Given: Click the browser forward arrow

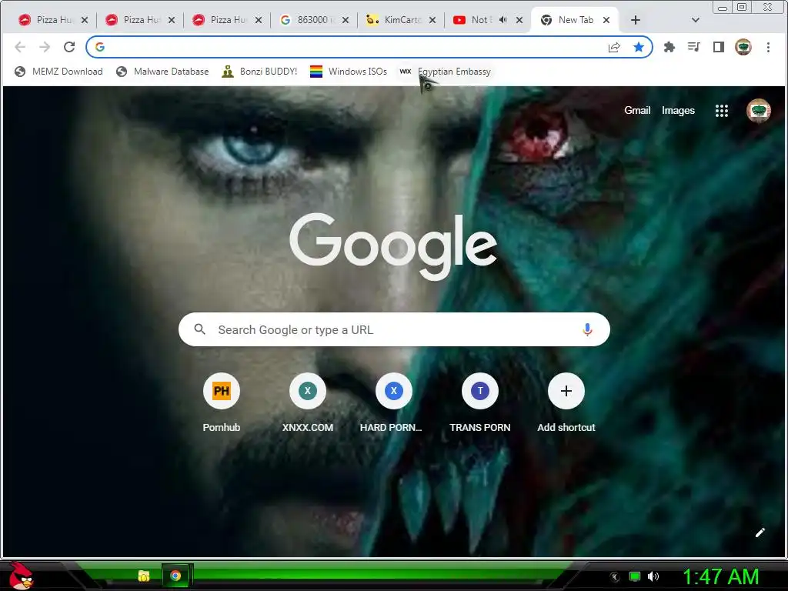Looking at the screenshot, I should pos(45,47).
